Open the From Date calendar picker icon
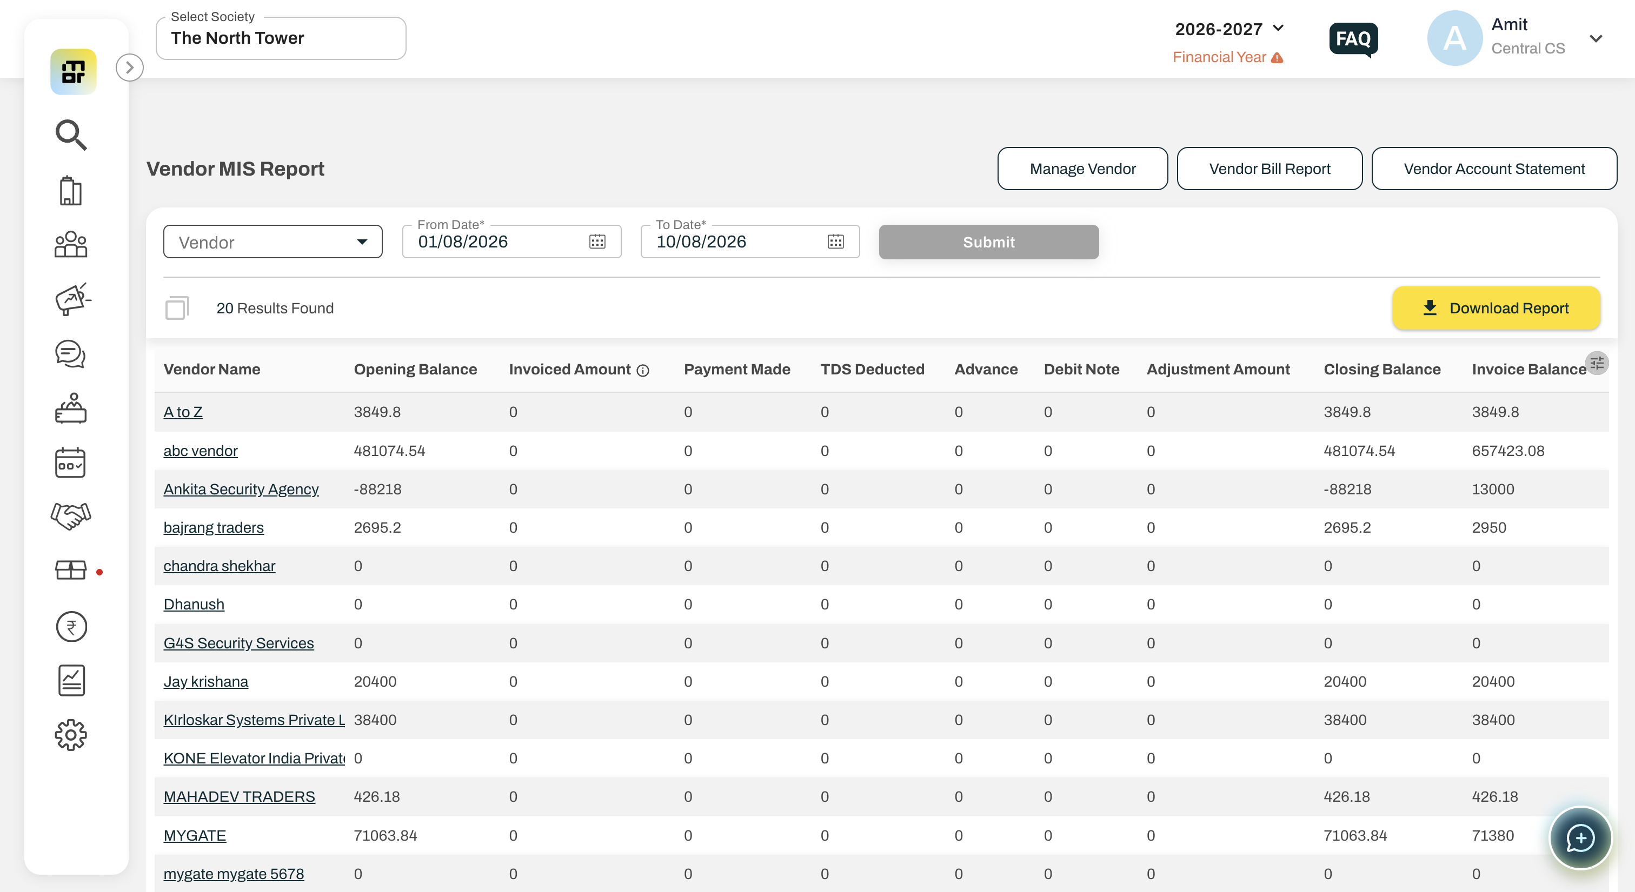The width and height of the screenshot is (1635, 892). click(x=597, y=242)
